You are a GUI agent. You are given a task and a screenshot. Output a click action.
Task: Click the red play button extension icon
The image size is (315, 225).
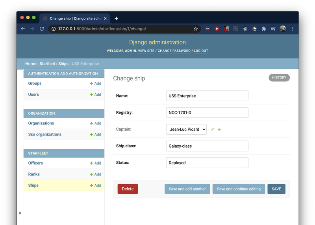pyautogui.click(x=217, y=29)
